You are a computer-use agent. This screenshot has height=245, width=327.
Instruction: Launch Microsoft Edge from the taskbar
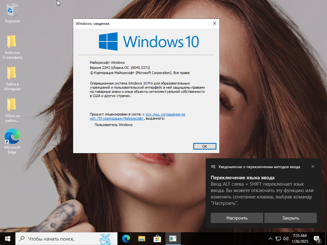tap(126, 239)
